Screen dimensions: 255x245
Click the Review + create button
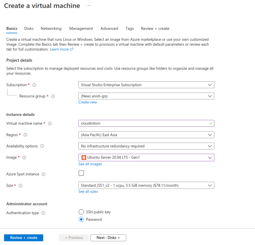23,237
